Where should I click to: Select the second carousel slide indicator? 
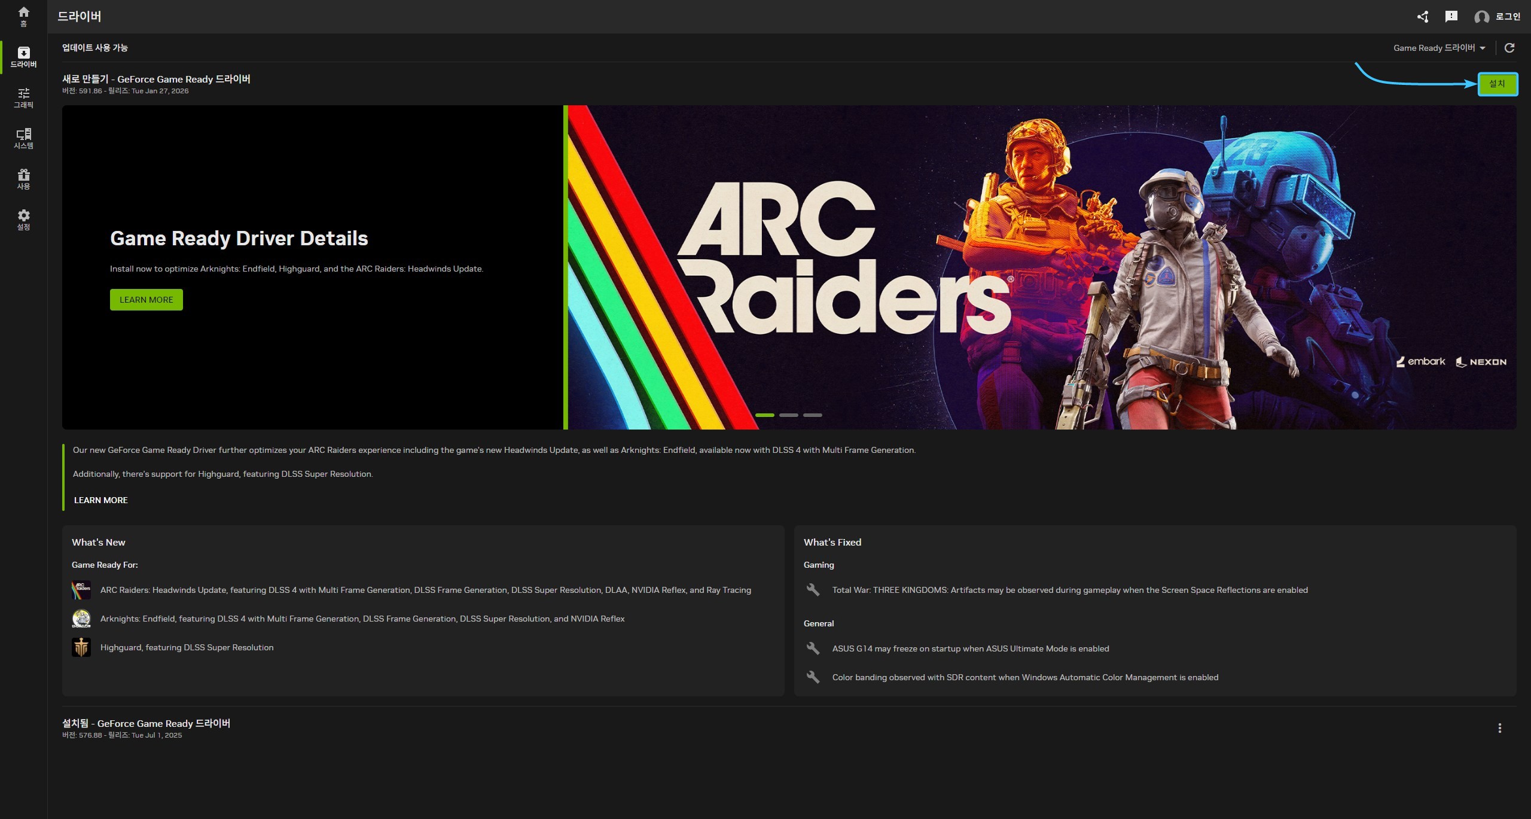coord(788,415)
